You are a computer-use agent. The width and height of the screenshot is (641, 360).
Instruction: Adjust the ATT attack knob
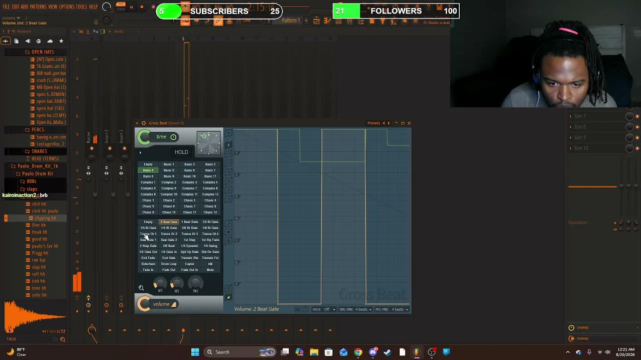160,284
